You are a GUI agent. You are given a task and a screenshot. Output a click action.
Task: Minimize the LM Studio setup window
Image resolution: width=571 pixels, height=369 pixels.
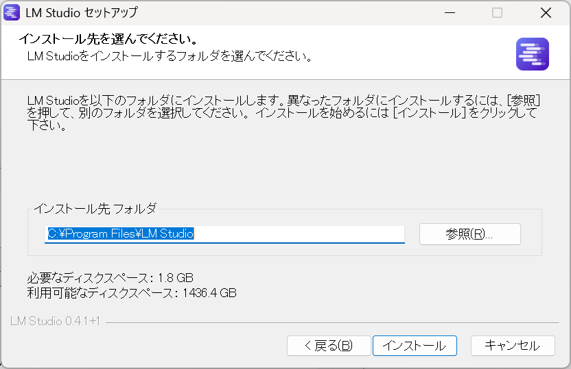tap(449, 12)
